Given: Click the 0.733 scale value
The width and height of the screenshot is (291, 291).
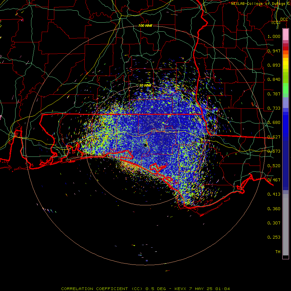Looking at the screenshot, I should 274,108.
